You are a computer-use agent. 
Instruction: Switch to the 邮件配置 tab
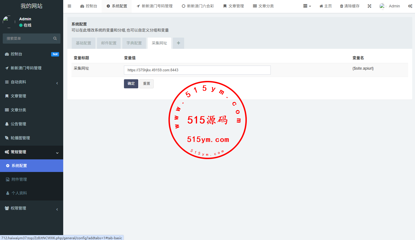[x=109, y=43]
